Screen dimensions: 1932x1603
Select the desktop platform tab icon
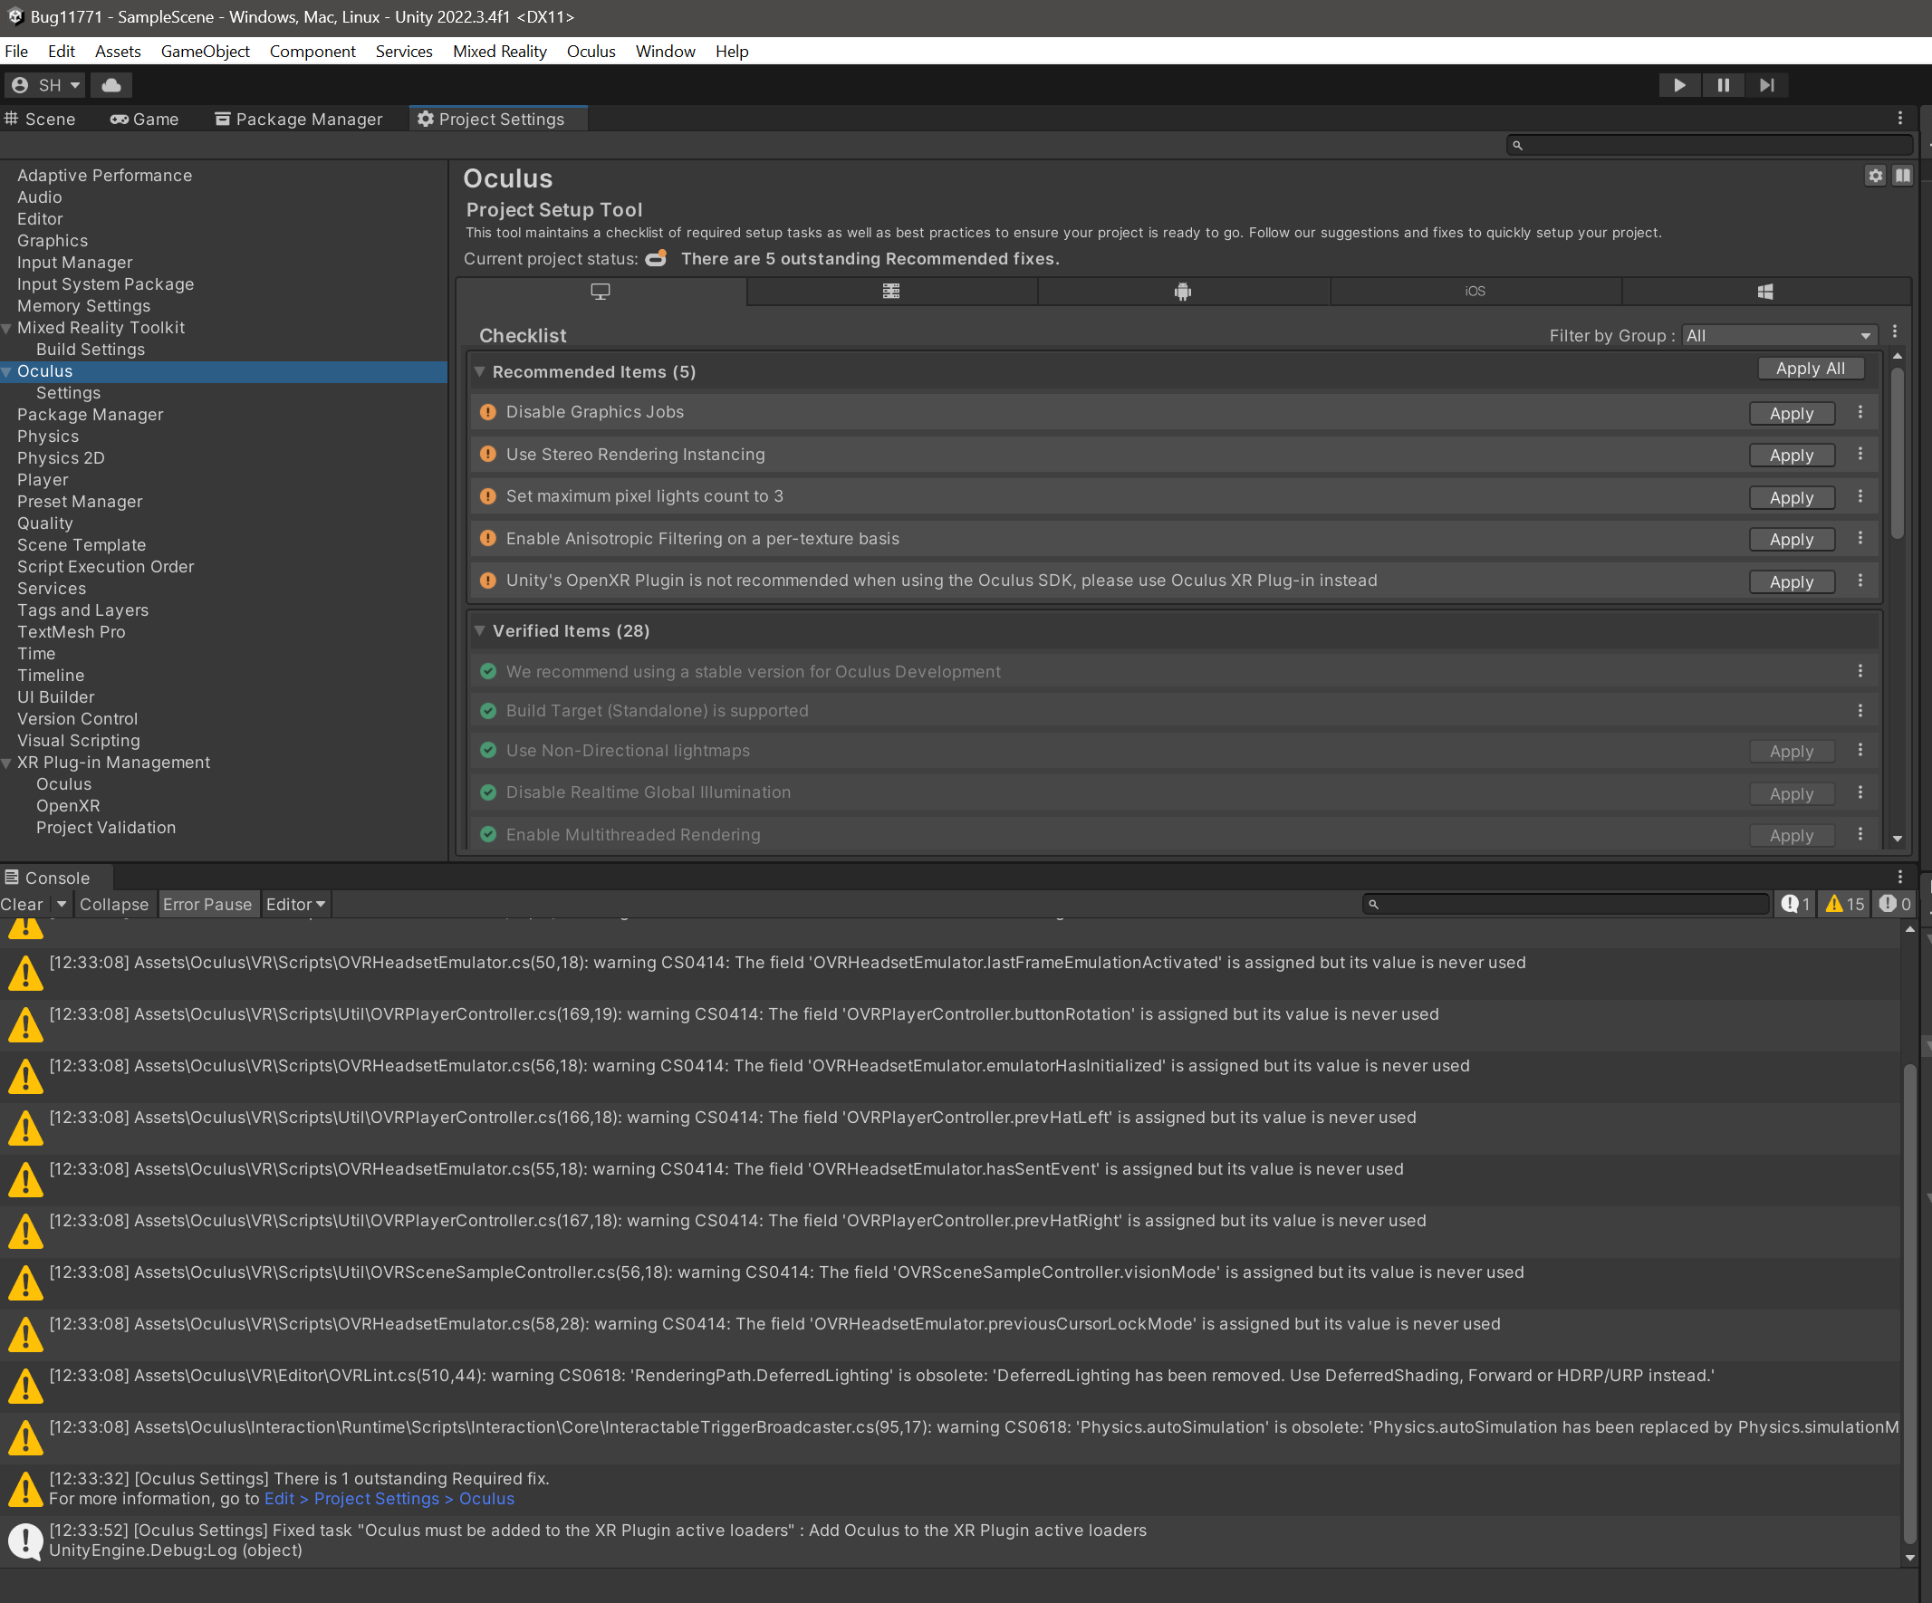coord(601,292)
